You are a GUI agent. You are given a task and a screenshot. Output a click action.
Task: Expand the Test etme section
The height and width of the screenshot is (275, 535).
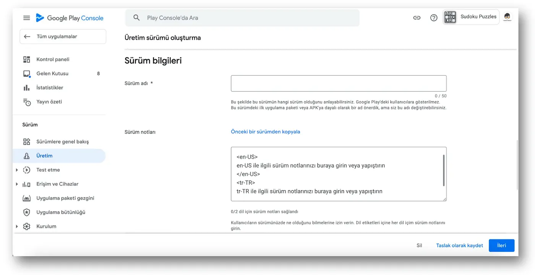click(x=17, y=170)
